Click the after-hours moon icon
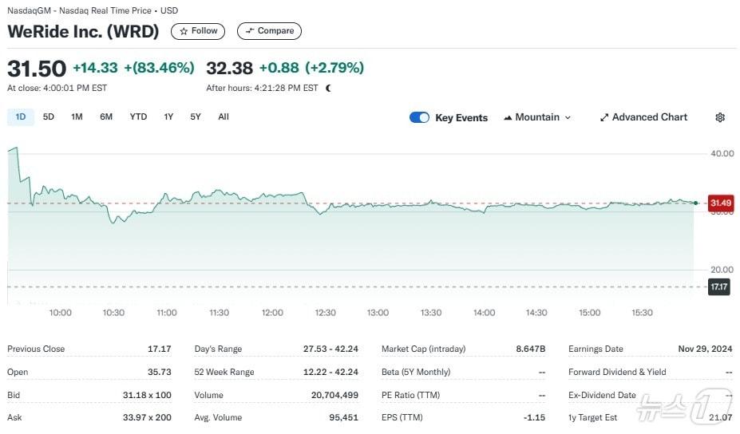The image size is (740, 434). [328, 88]
